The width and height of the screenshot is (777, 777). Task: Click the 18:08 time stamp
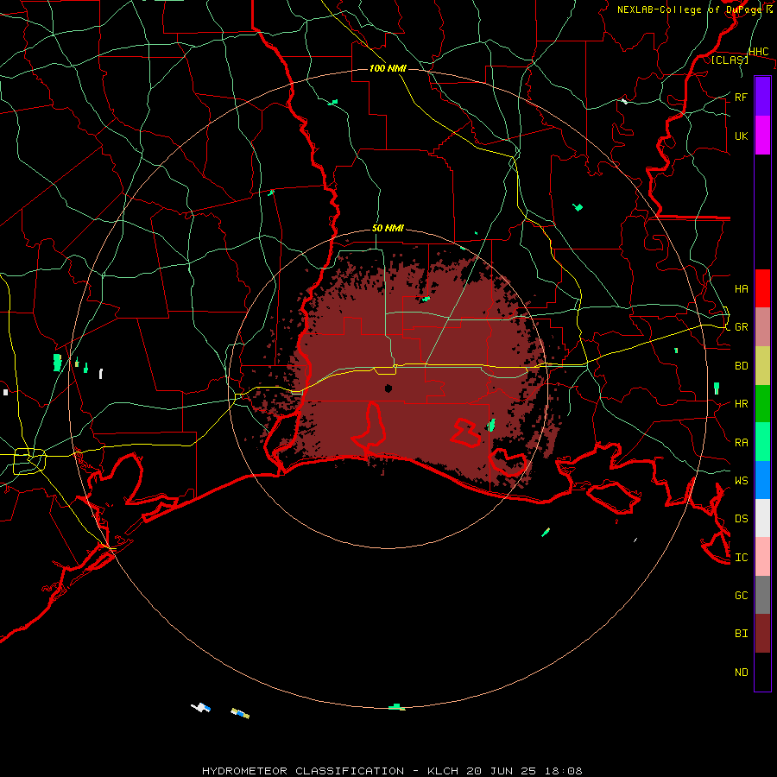tap(562, 771)
